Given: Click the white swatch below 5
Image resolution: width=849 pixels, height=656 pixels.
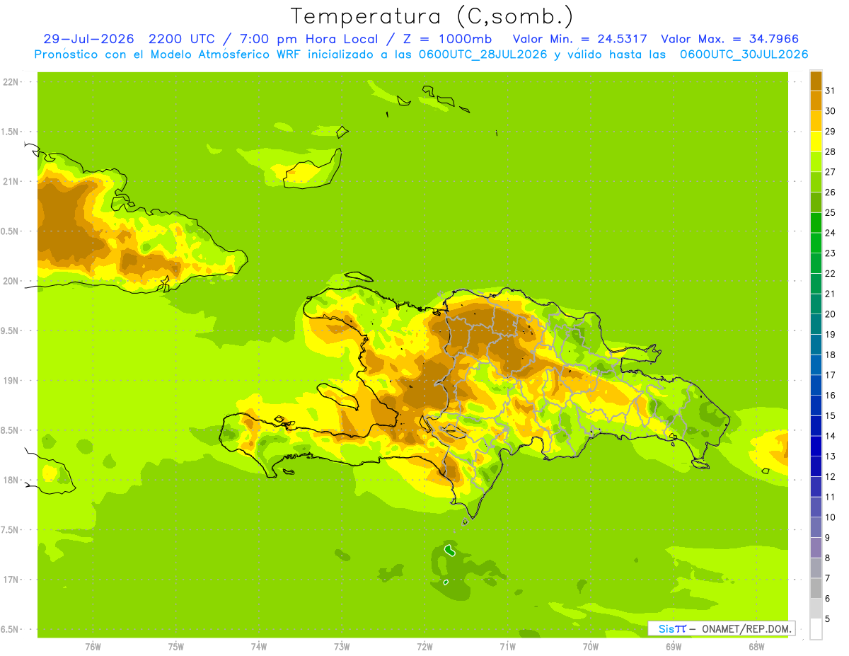Looking at the screenshot, I should point(816,628).
